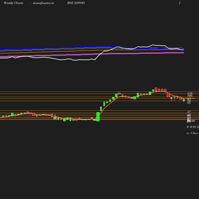Click the tallest green candlestick in the chart
The height and width of the screenshot is (199, 199).
click(98, 117)
